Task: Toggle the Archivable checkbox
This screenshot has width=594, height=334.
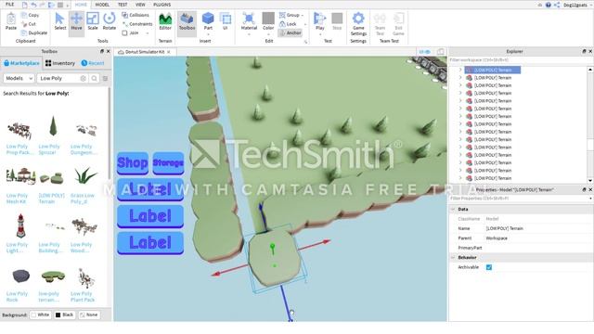Action: click(x=489, y=267)
